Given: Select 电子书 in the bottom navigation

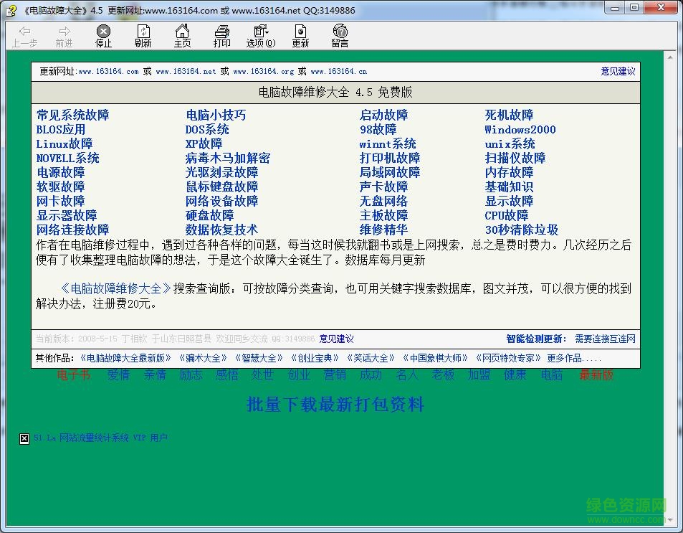Looking at the screenshot, I should coord(72,374).
